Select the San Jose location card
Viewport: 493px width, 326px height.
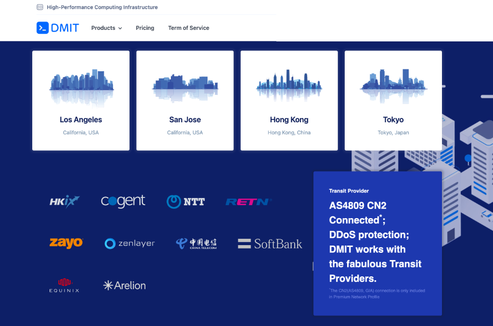click(x=185, y=101)
